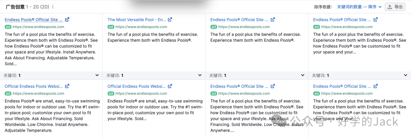Viewport: 411px width, 138px height.
Task: Open external link icon for first top-row ad
Action: pos(67,19)
